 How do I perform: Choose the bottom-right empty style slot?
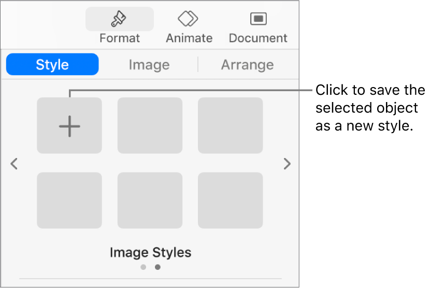pyautogui.click(x=230, y=200)
